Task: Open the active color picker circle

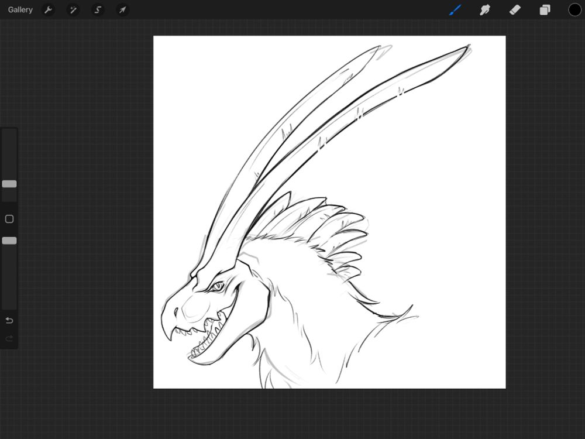Action: [x=574, y=10]
